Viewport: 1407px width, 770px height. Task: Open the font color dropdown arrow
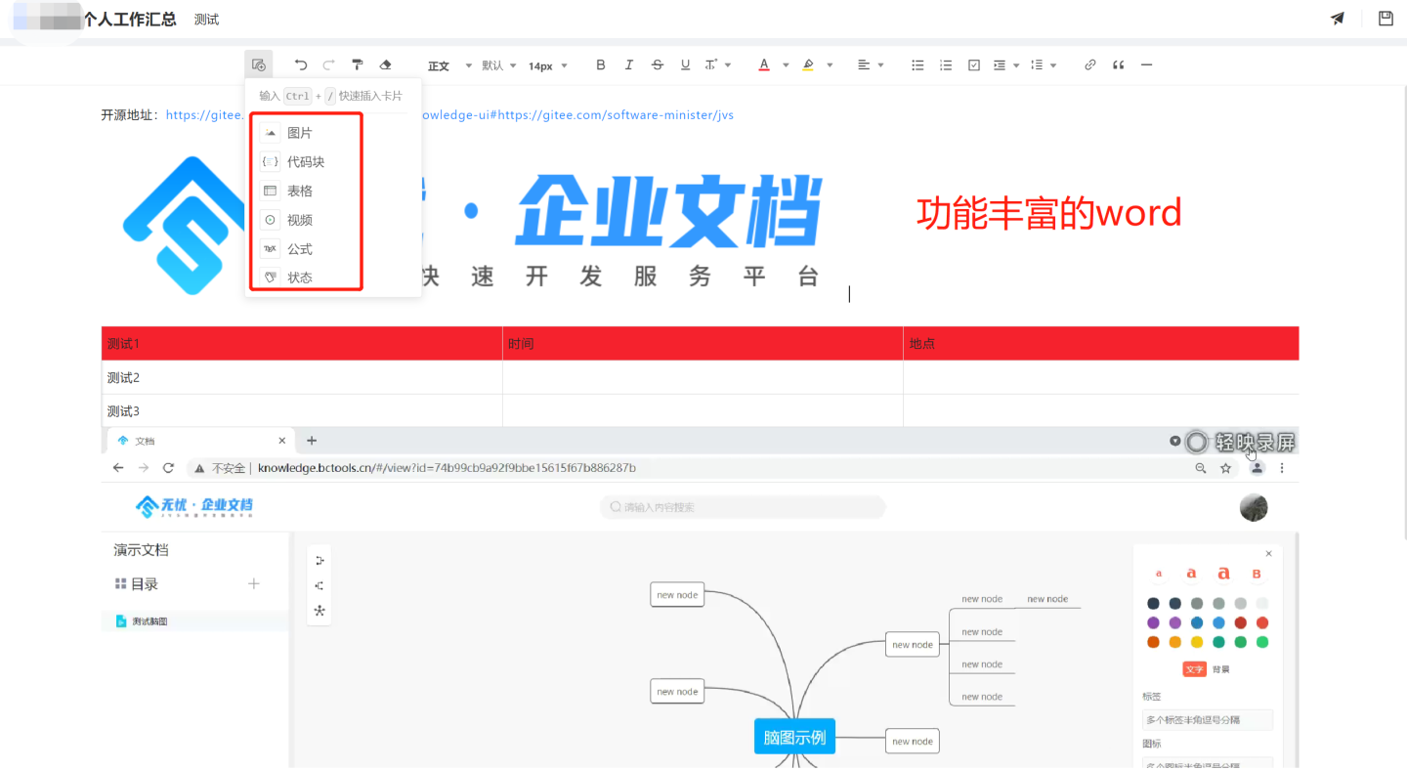point(786,65)
